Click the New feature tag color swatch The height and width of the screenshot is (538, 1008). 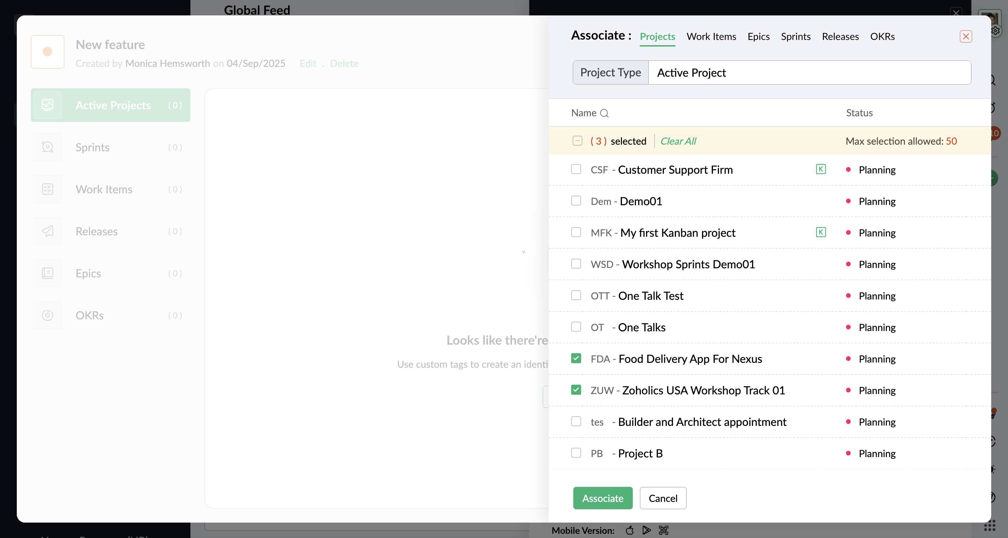pyautogui.click(x=48, y=52)
